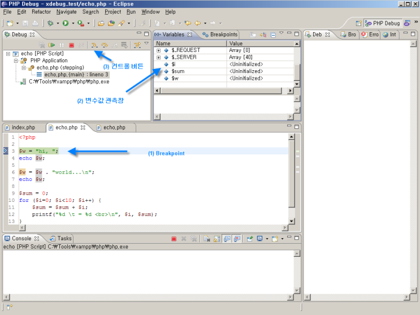Collapse the echo [PHP Script] tree node
The width and height of the screenshot is (420, 315).
point(7,54)
